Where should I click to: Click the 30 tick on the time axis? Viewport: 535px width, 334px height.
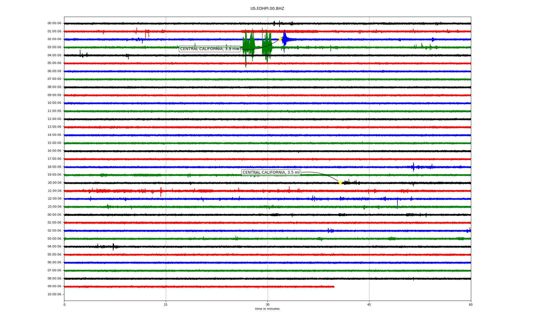(x=267, y=304)
